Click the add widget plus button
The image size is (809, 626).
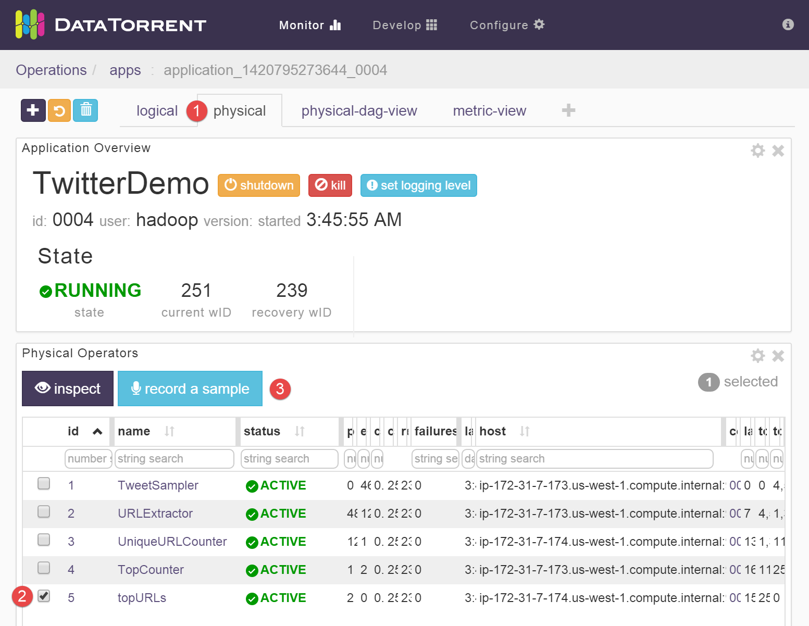[33, 110]
